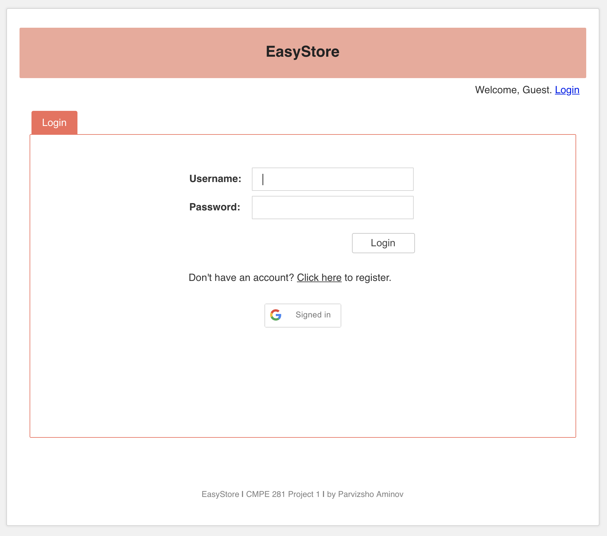Screen dimensions: 607x536
Task: Click 'by Parvizsho Aminov' in footer
Action: click(365, 494)
